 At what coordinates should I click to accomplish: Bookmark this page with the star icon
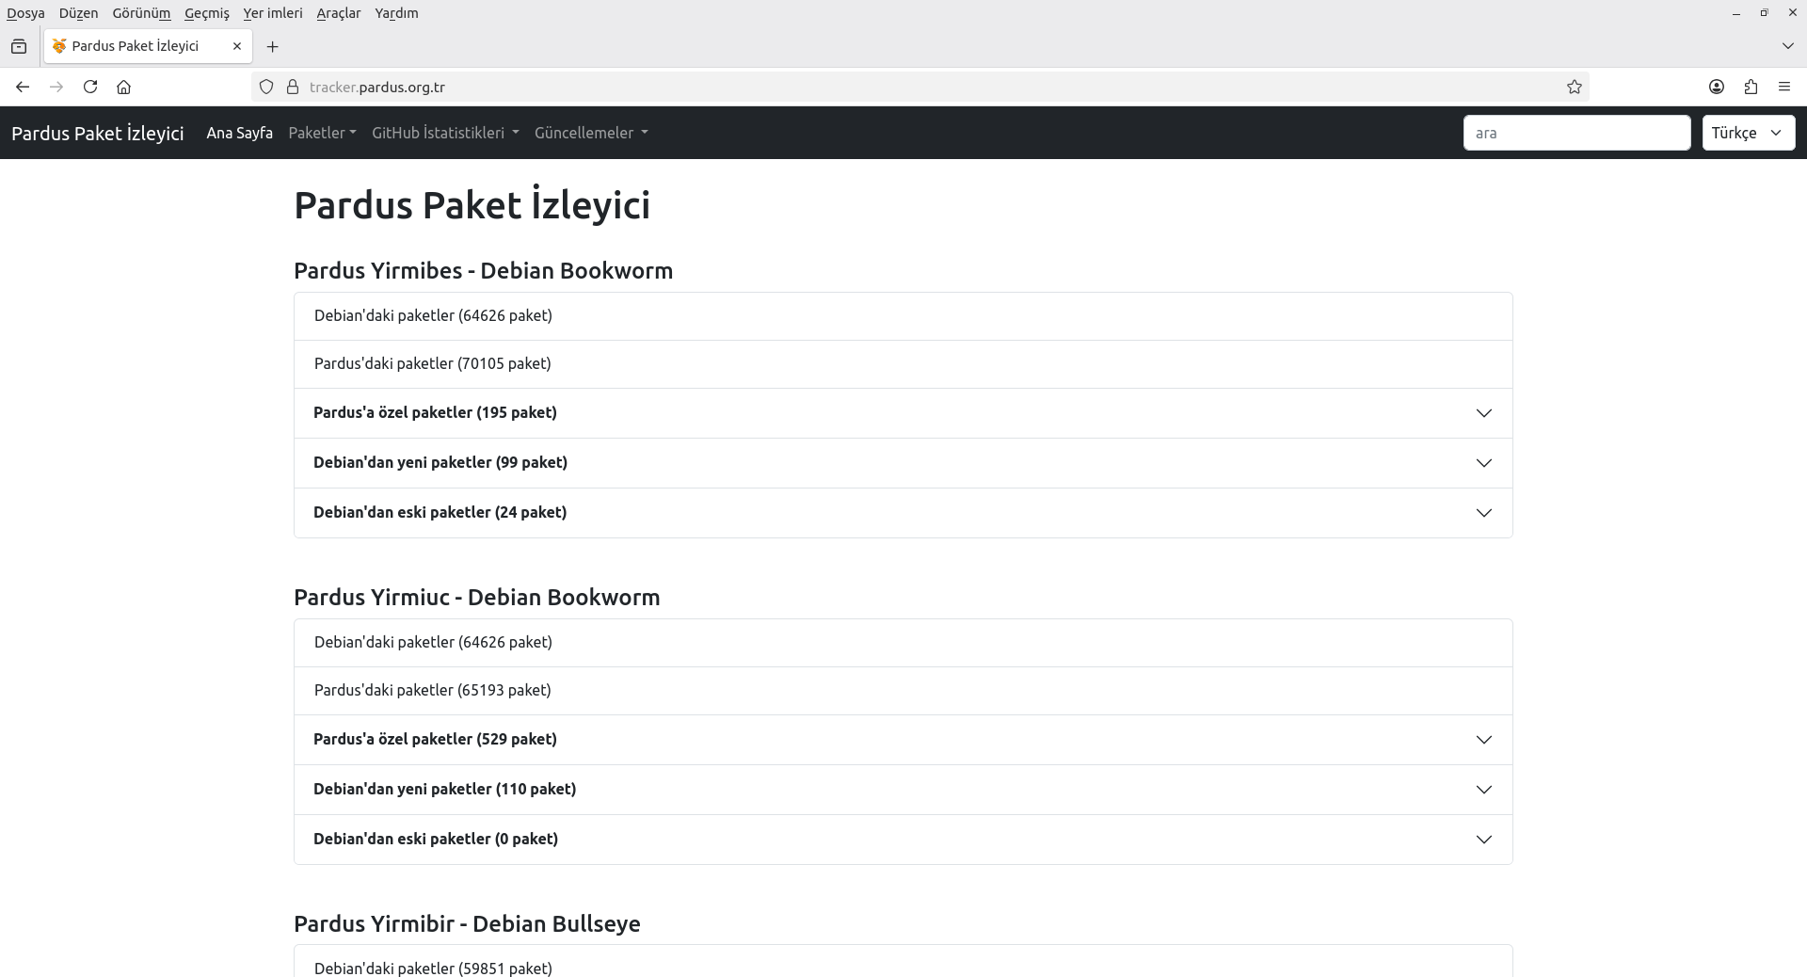pos(1574,87)
